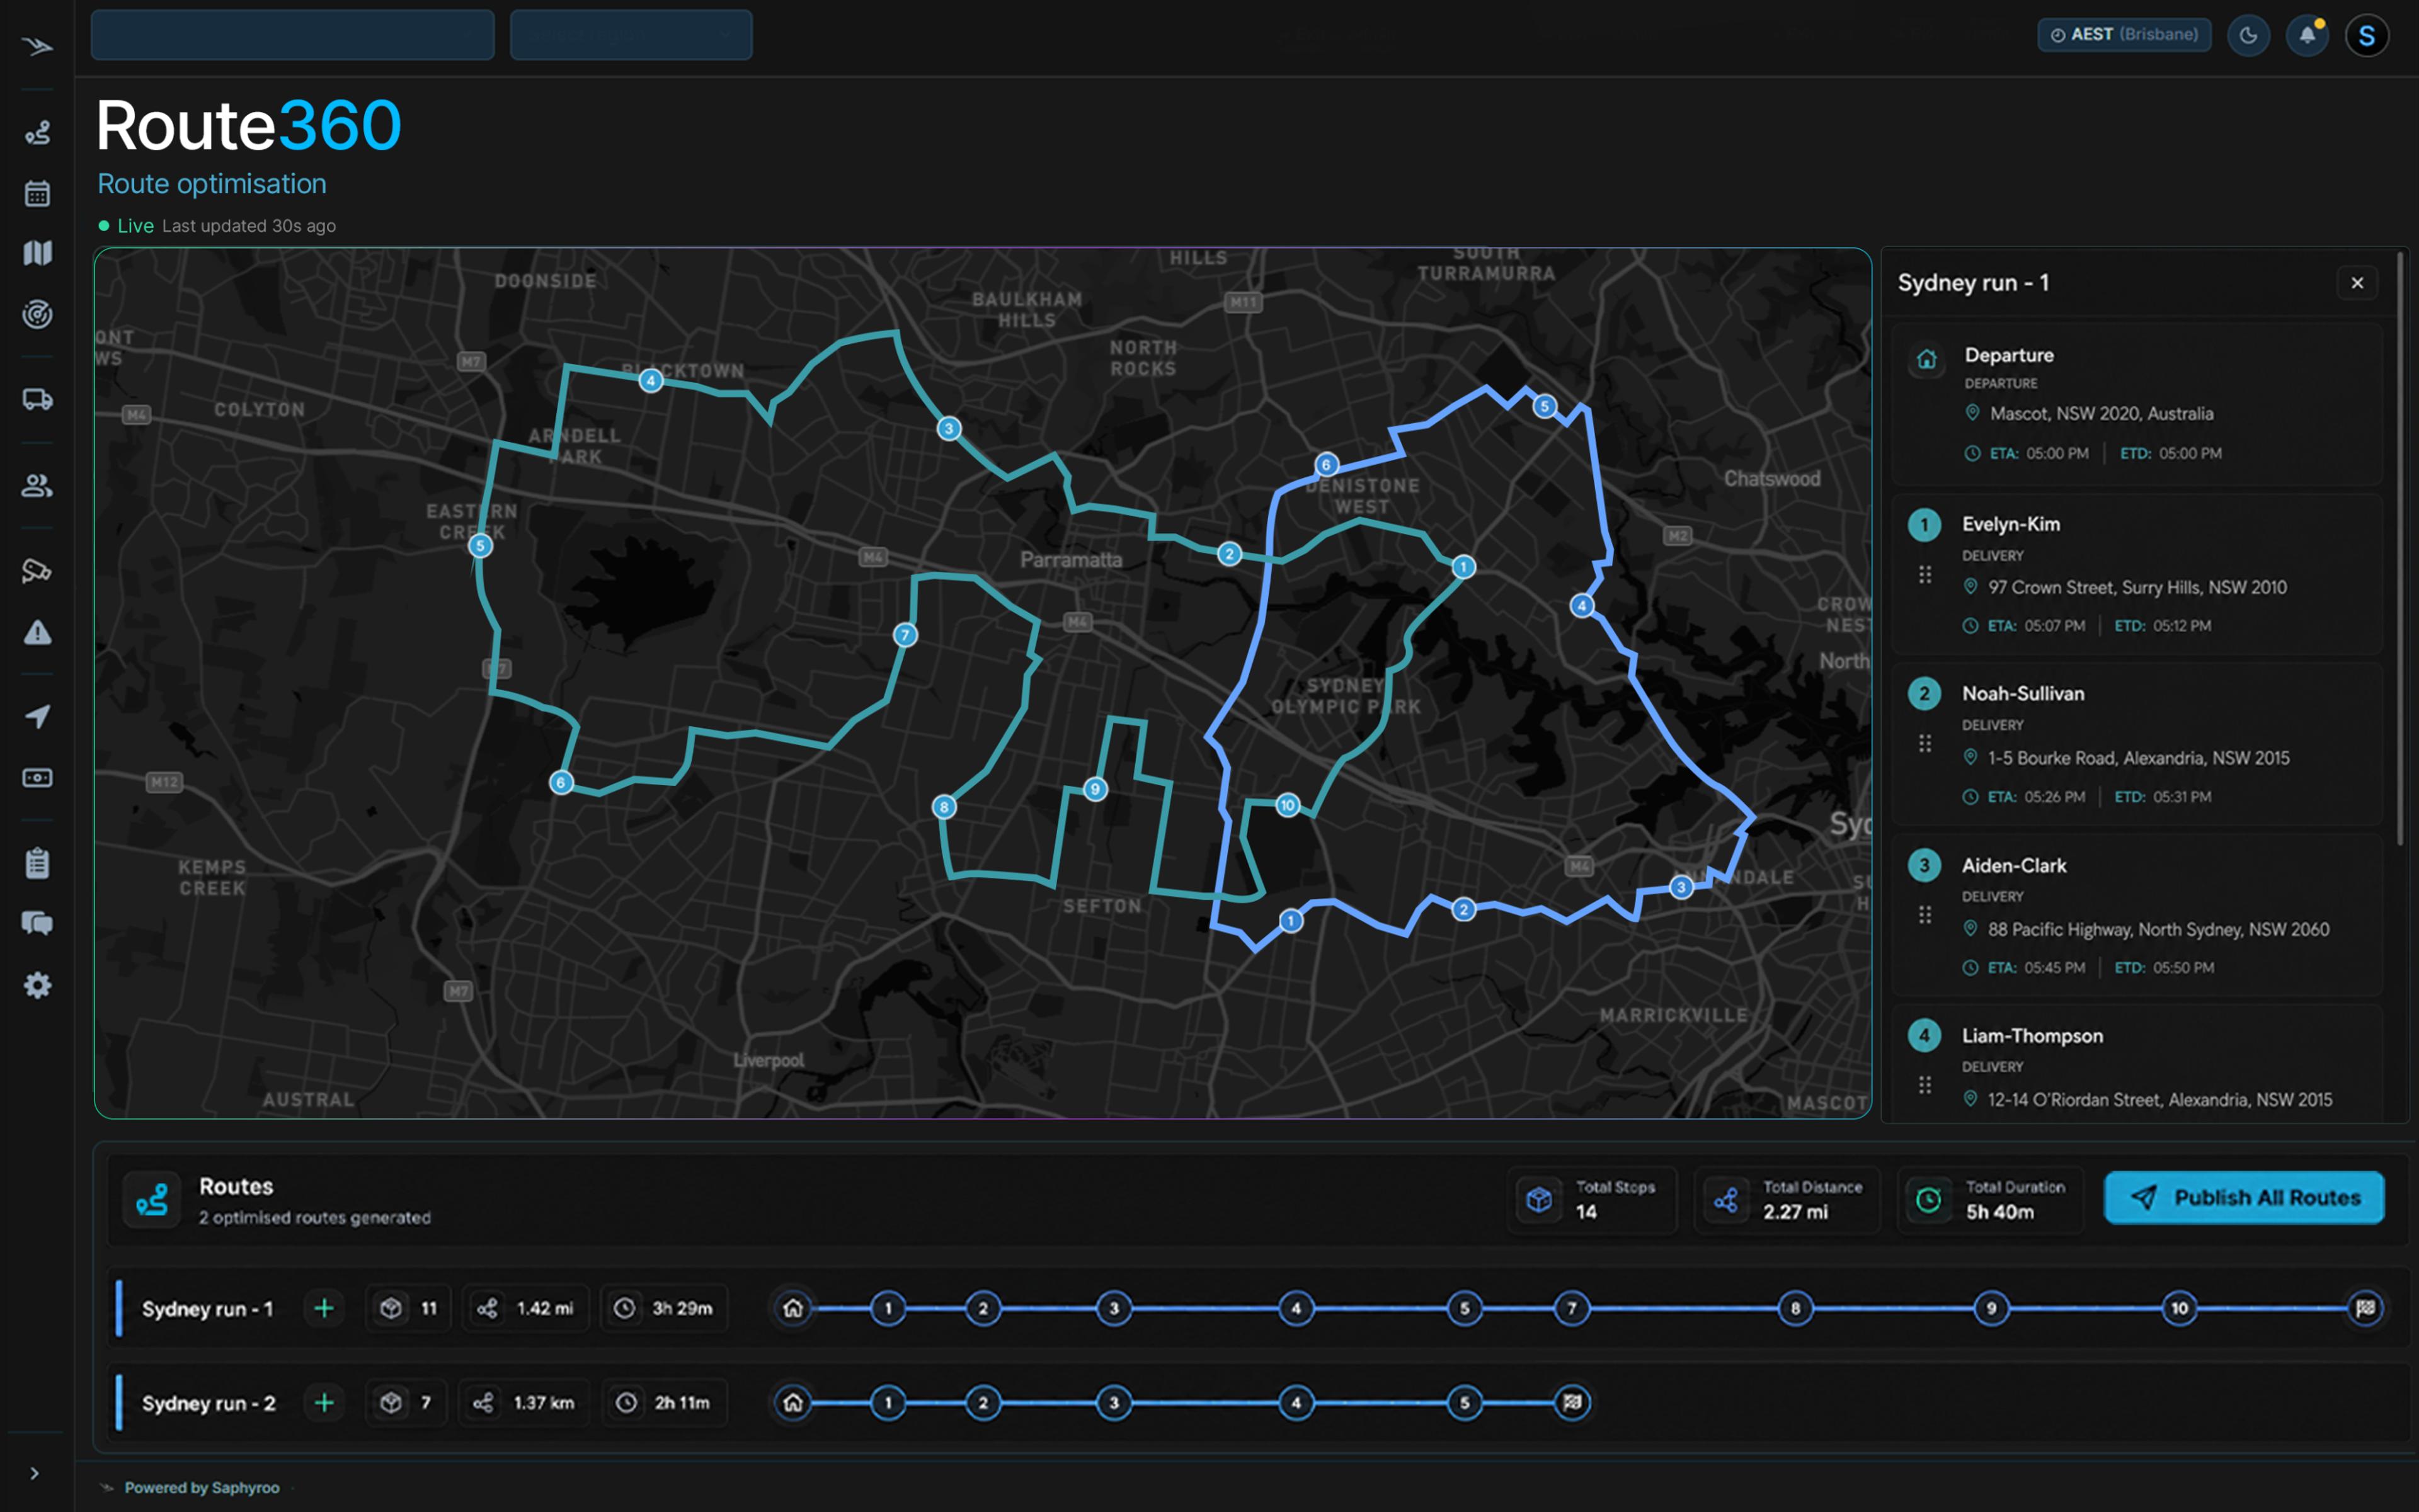Click the Saphyroo logo at top-left

37,46
